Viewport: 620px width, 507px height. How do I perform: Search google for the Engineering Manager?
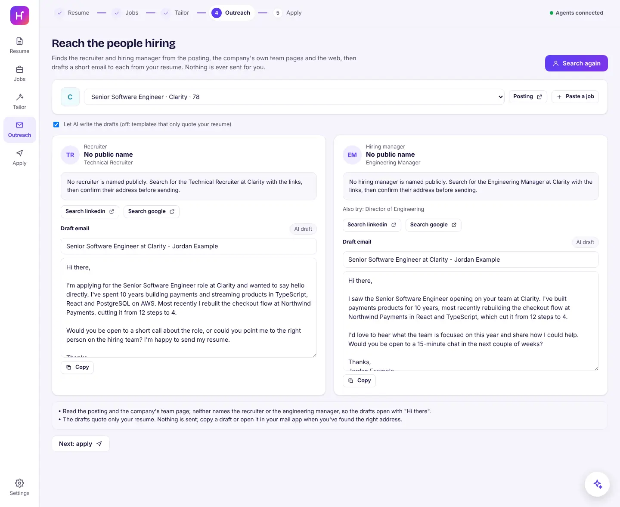click(433, 225)
